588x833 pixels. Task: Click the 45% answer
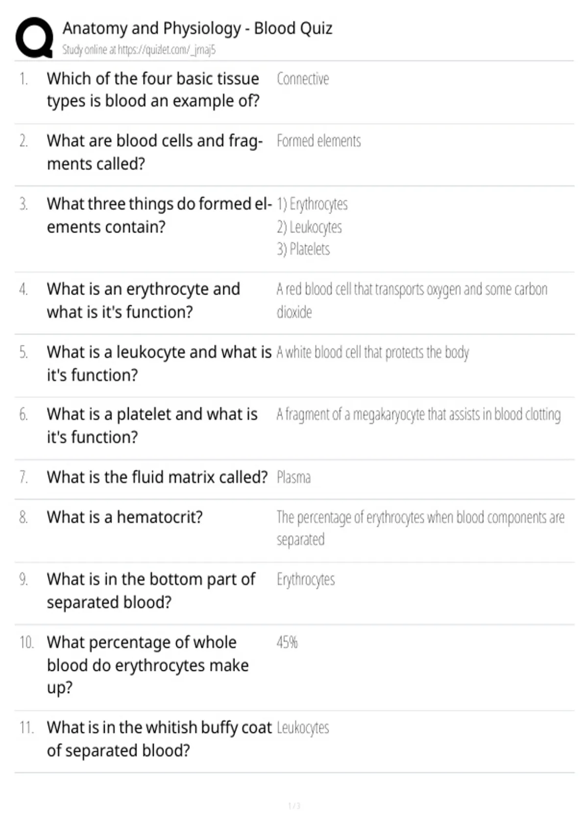287,642
